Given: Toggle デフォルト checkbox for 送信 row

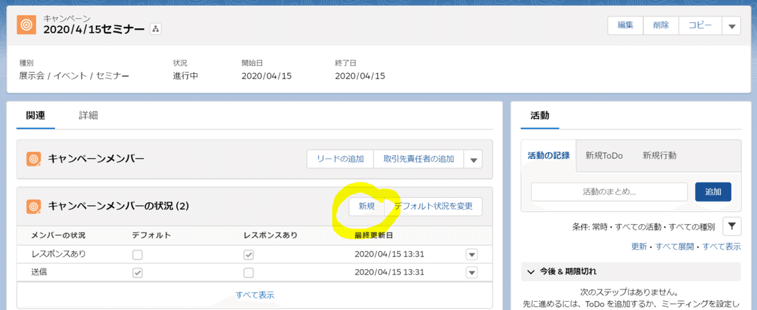Looking at the screenshot, I should coord(138,273).
